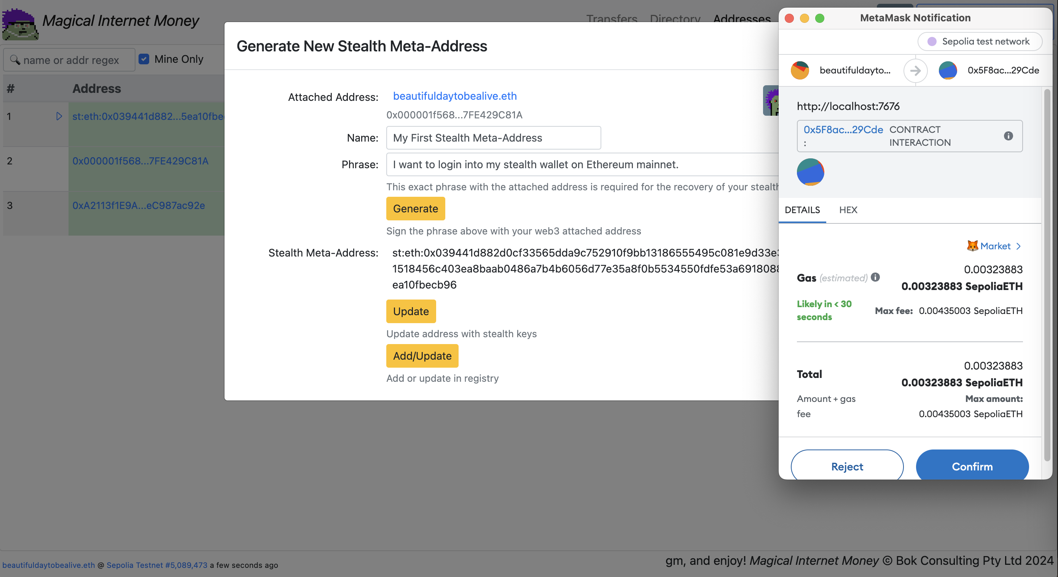Image resolution: width=1058 pixels, height=577 pixels.
Task: Click the 0x000001f568...7FE429C81A text under attached address
Action: (x=454, y=115)
